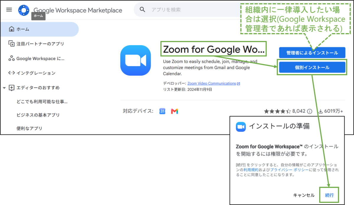This screenshot has height=205, width=354.
Task: Click the Google Workspace circles icon
Action: (x=12, y=58)
